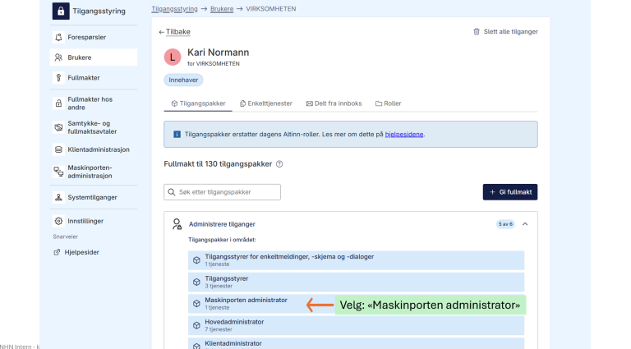
Task: Focus the Søk etter tilgangspakker field
Action: [x=222, y=192]
